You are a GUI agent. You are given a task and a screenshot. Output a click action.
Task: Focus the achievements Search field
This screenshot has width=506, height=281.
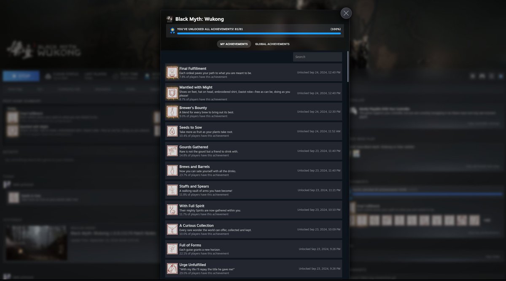(318, 57)
